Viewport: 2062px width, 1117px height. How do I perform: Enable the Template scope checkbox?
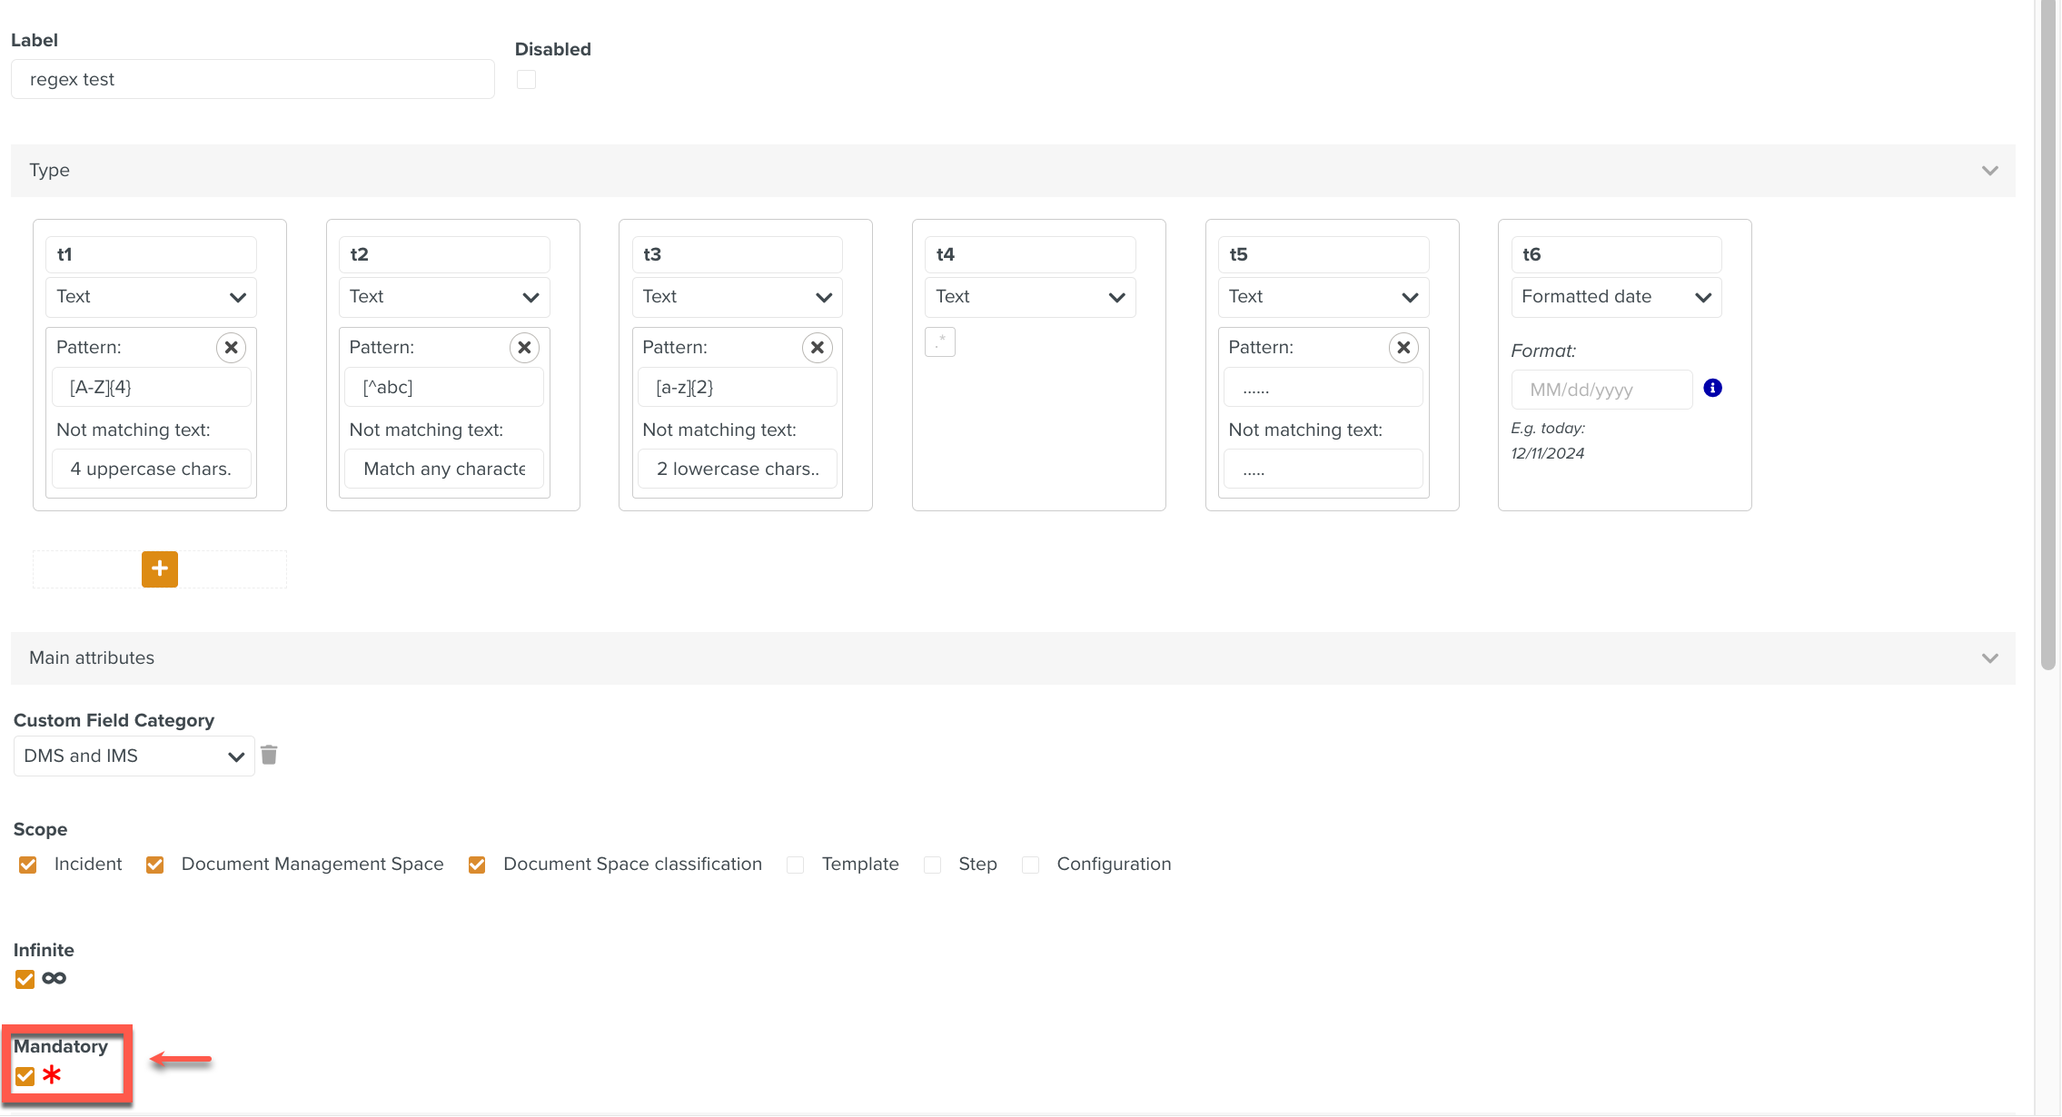click(796, 865)
